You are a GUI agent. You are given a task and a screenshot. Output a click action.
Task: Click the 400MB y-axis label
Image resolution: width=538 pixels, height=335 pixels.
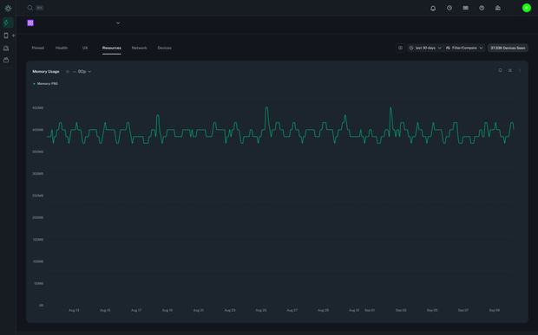(37, 130)
